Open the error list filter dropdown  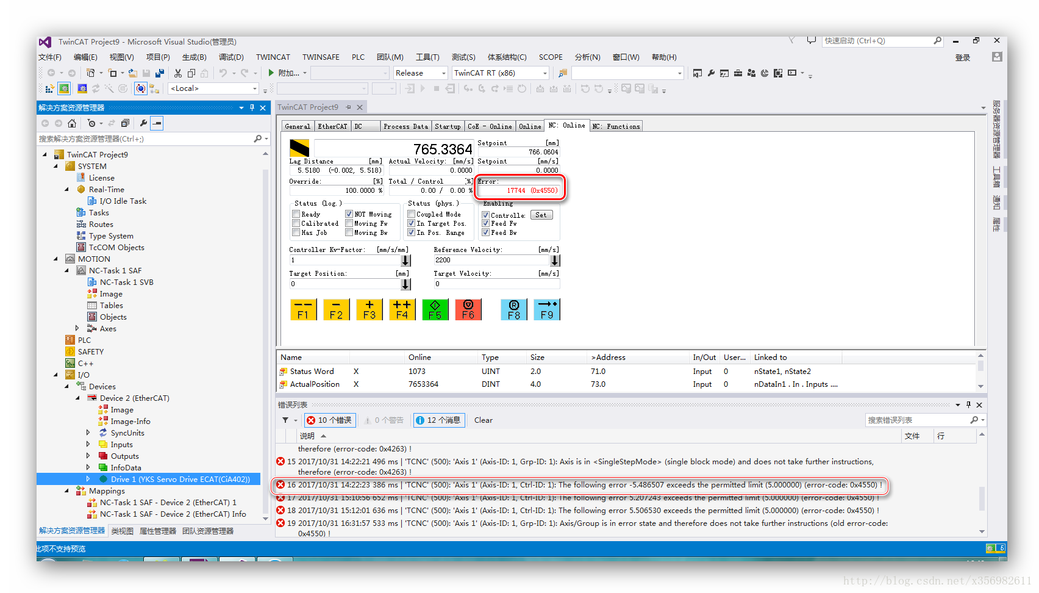pos(289,420)
